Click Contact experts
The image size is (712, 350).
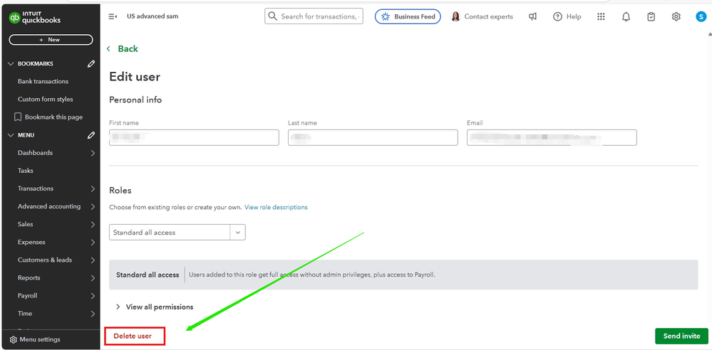[482, 17]
